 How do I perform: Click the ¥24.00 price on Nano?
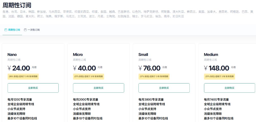point(19,68)
